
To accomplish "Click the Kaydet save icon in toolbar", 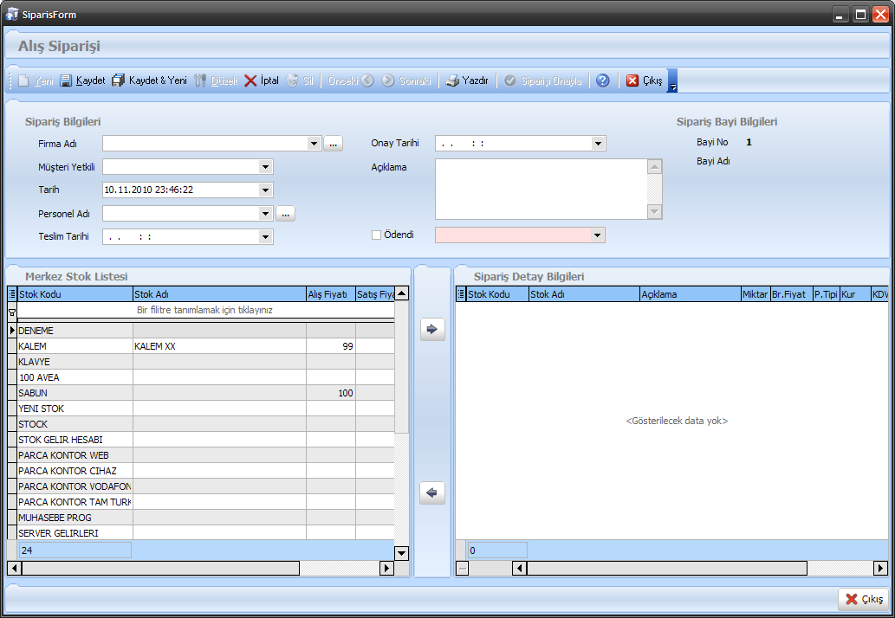I will tap(66, 80).
